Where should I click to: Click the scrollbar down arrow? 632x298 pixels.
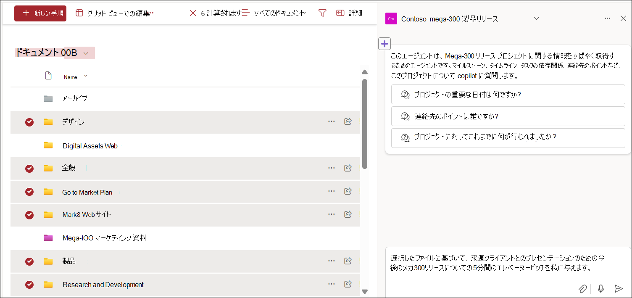365,291
